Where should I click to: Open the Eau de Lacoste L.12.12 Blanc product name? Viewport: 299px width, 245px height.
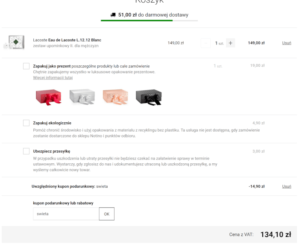pos(74,40)
